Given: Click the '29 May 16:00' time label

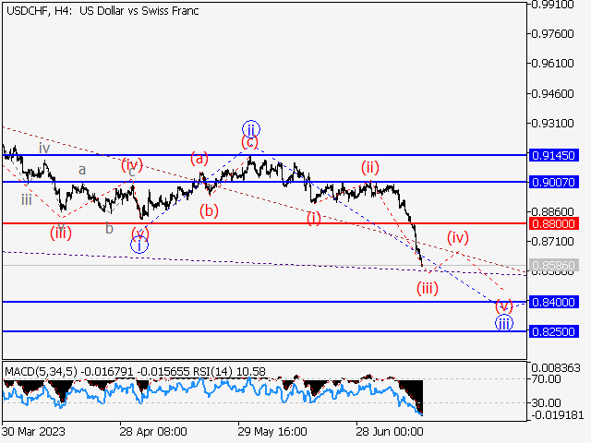Looking at the screenshot, I should tap(272, 432).
